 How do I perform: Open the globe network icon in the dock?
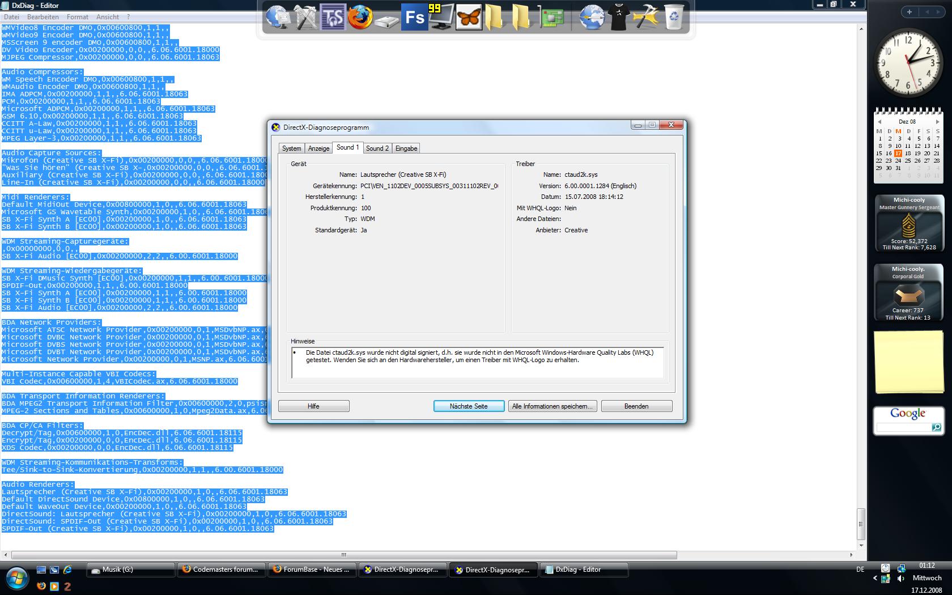[277, 17]
